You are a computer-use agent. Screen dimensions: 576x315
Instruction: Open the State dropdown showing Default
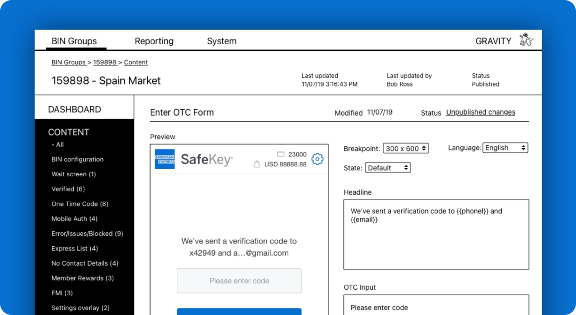[x=388, y=167]
